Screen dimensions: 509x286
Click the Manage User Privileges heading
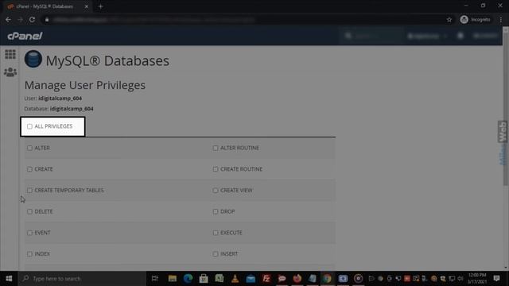(85, 85)
